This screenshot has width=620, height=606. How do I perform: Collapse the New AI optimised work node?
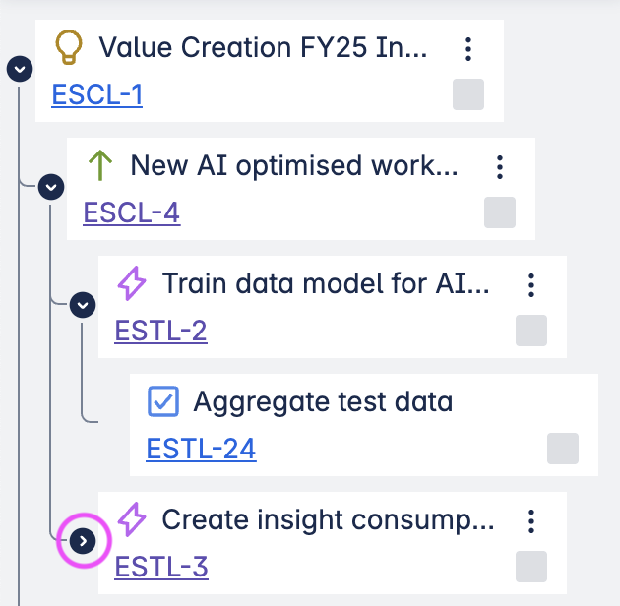coord(51,187)
